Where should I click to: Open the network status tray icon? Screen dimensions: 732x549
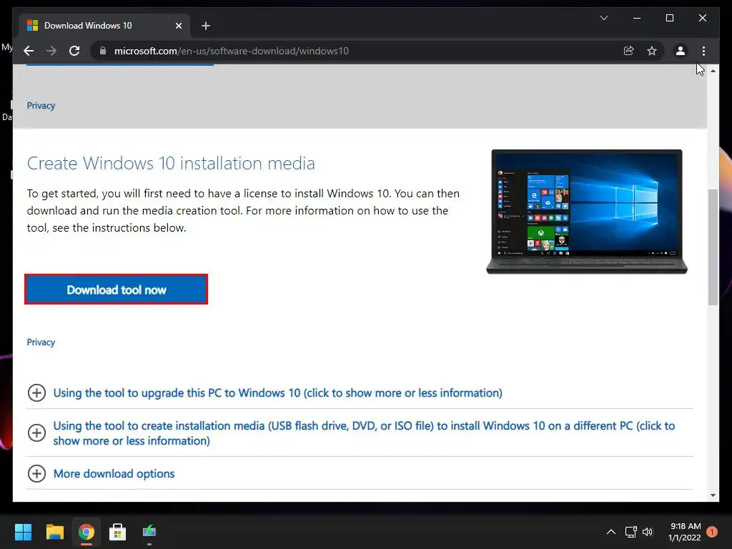630,532
